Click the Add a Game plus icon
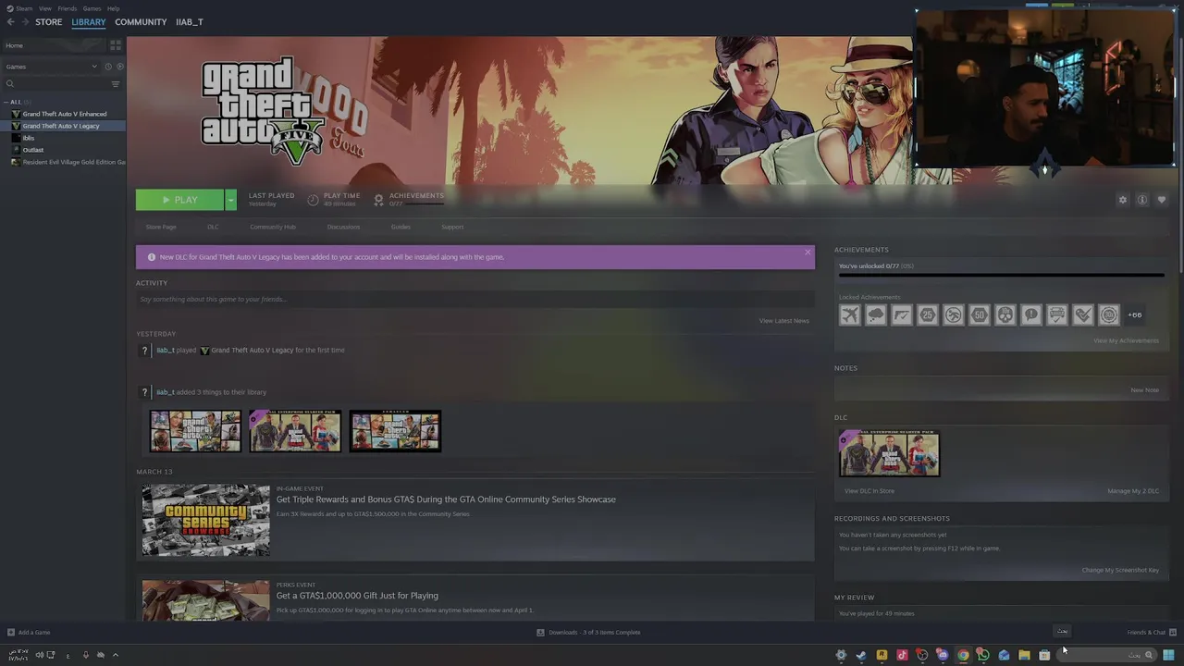The image size is (1184, 666). 11,633
